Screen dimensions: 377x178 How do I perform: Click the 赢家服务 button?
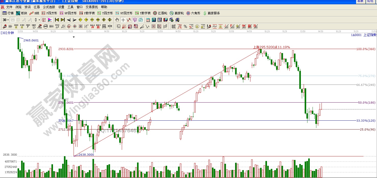tap(211, 13)
